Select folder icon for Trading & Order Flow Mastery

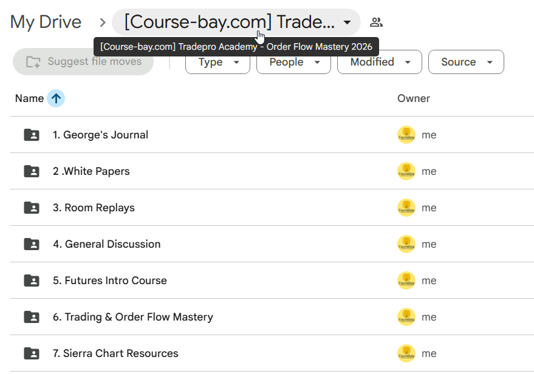32,317
